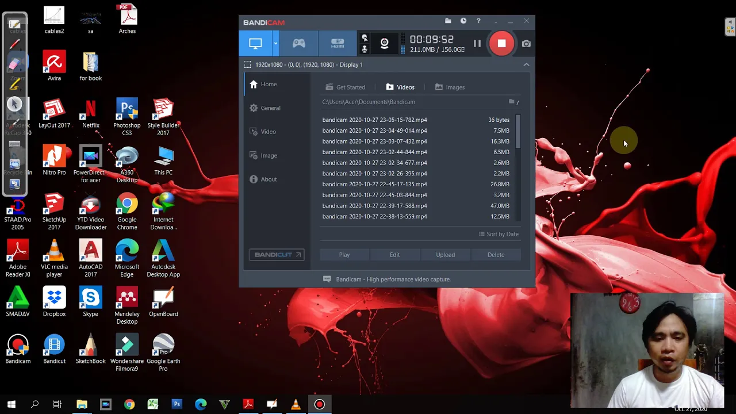Open Video settings in sidebar
The image size is (736, 414).
point(268,132)
